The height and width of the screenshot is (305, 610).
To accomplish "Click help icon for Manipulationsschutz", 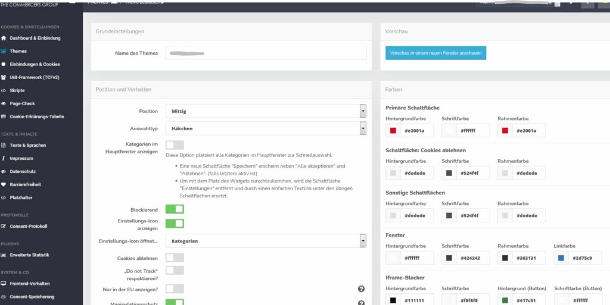I will pyautogui.click(x=361, y=303).
